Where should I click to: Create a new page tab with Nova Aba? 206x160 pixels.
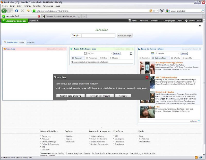click(31, 43)
